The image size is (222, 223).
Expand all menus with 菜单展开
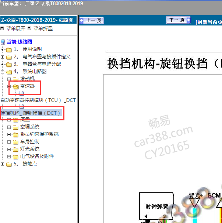[16, 28]
